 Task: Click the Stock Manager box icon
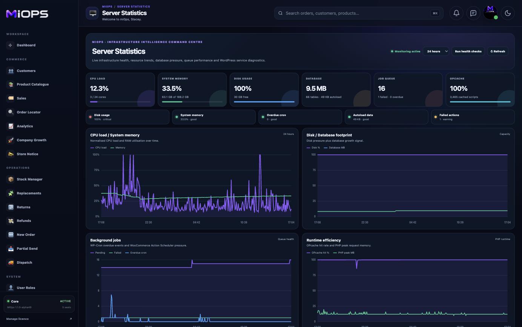click(x=11, y=179)
